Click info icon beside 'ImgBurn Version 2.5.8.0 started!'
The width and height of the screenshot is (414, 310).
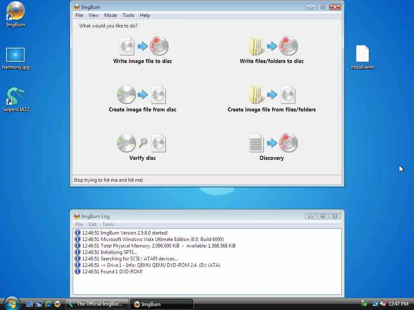pyautogui.click(x=77, y=232)
